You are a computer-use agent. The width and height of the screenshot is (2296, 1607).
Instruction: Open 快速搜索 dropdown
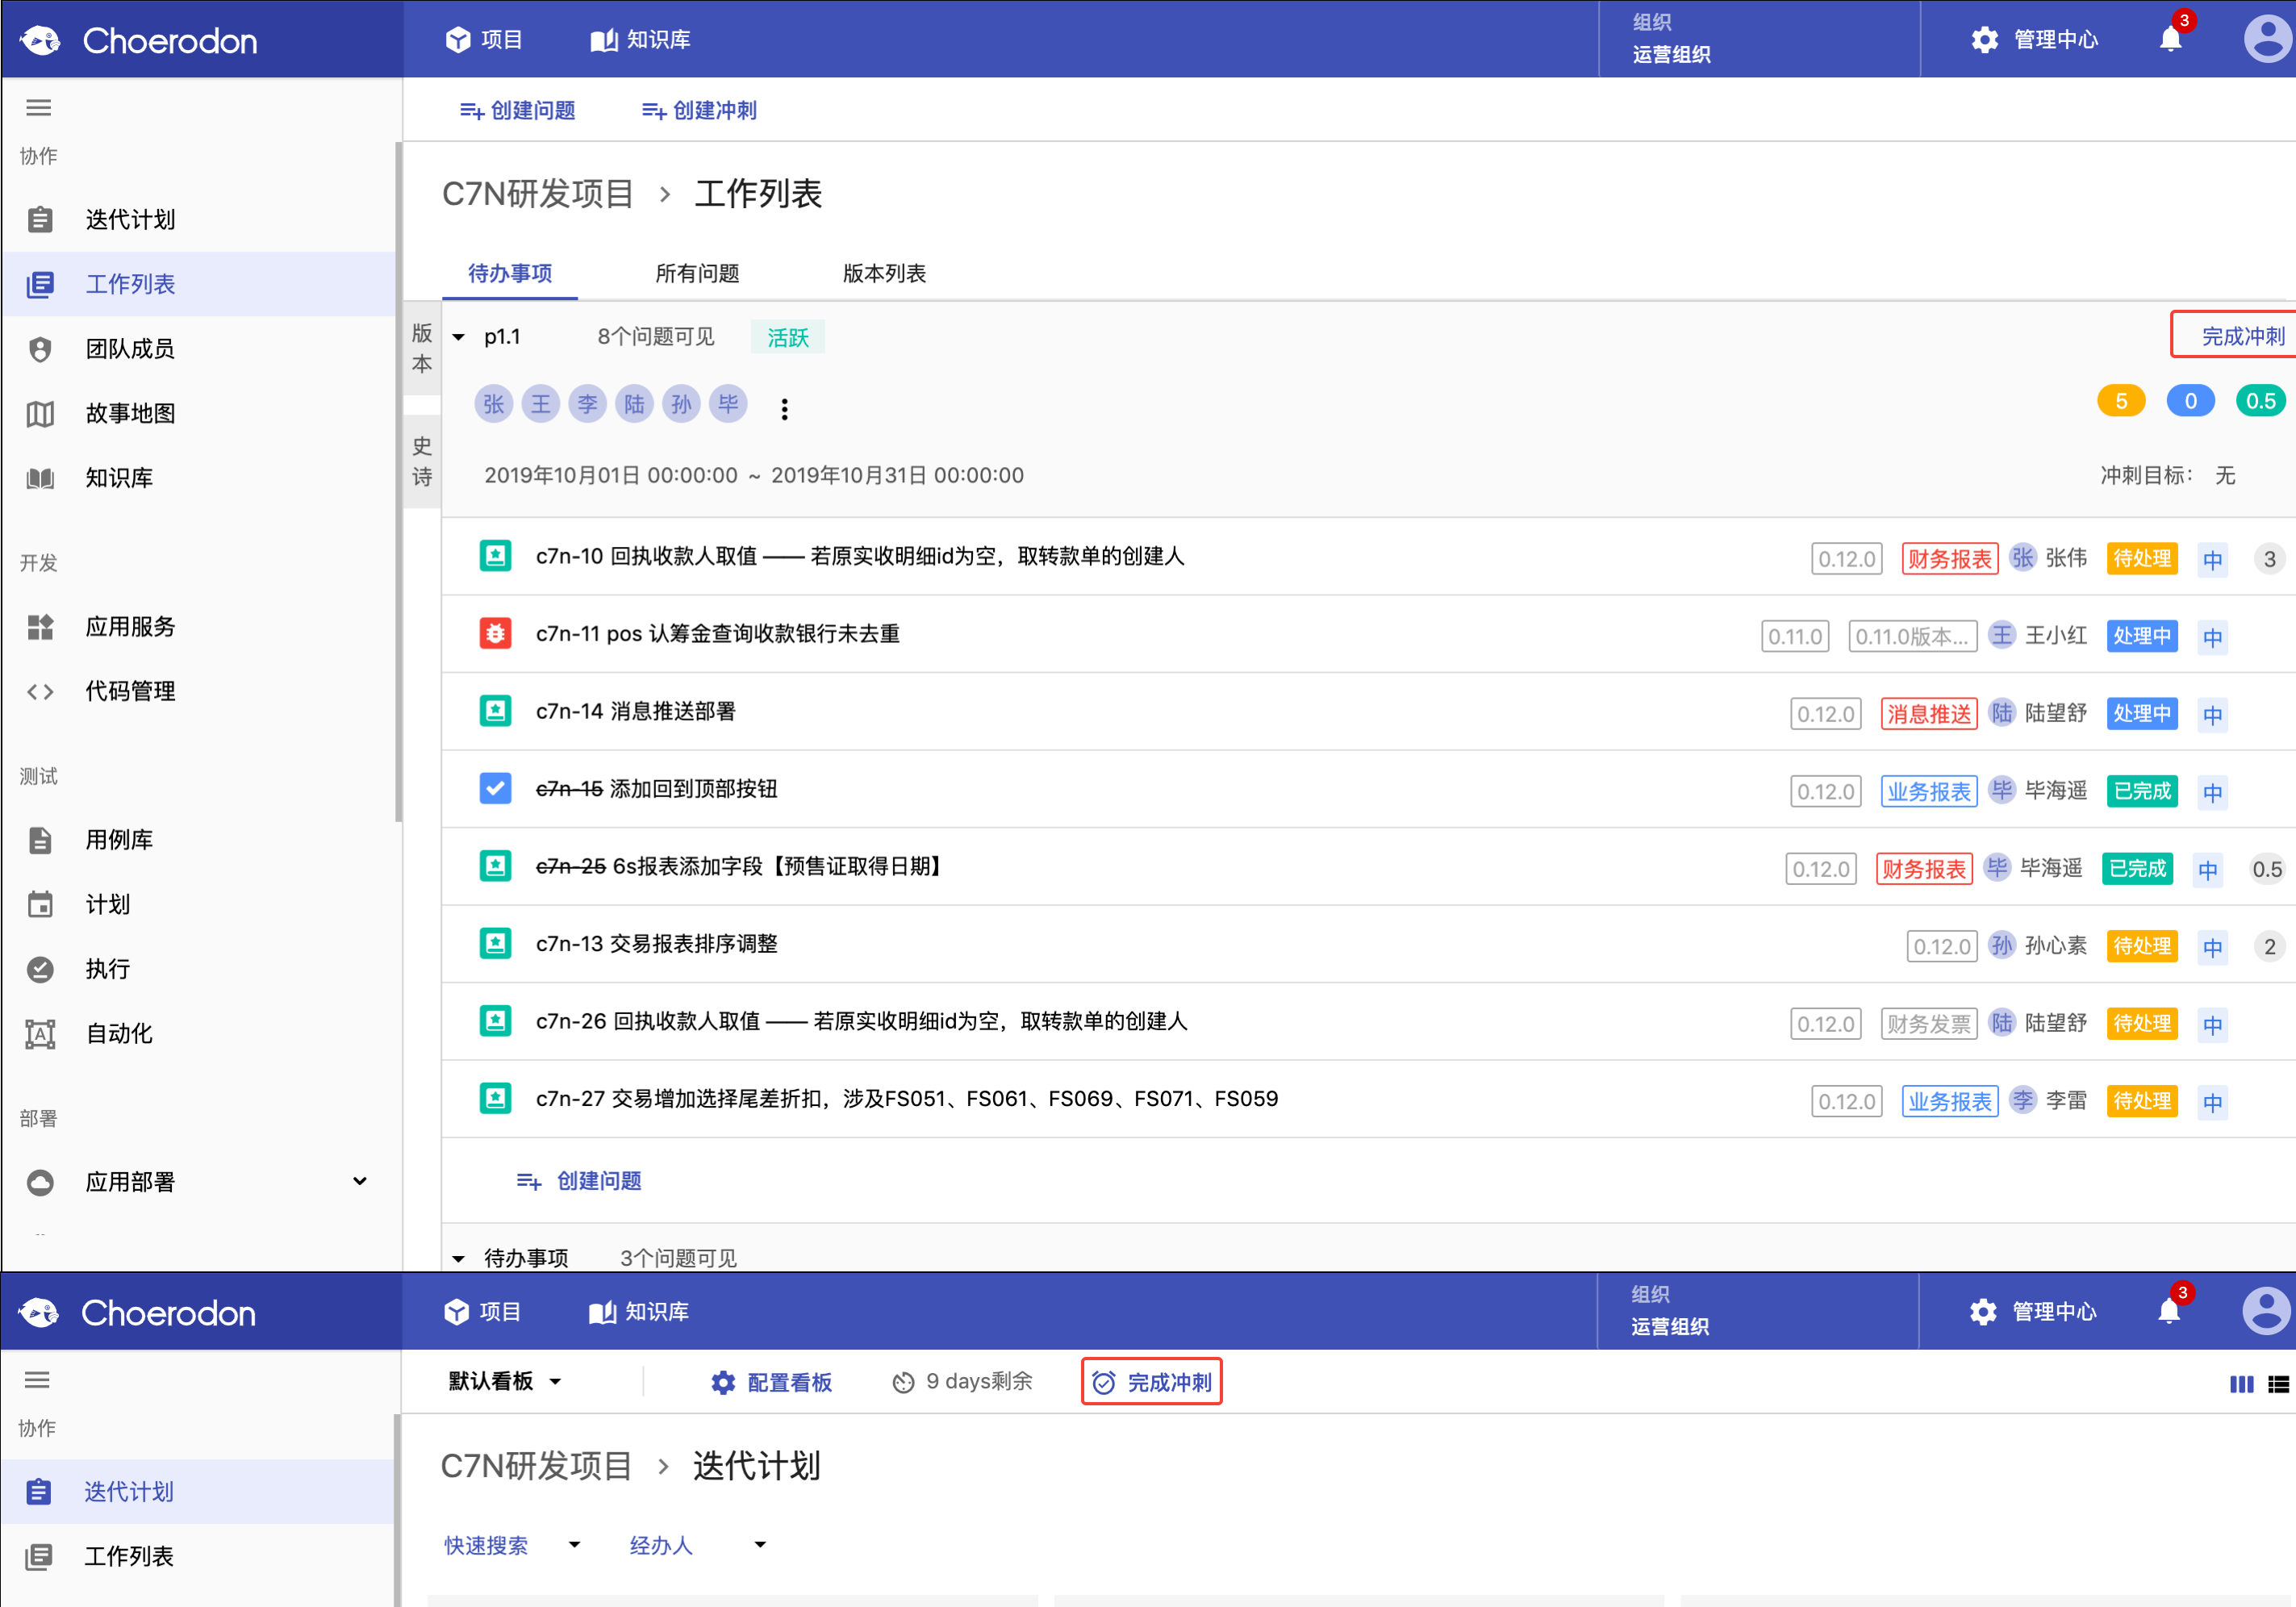point(512,1545)
